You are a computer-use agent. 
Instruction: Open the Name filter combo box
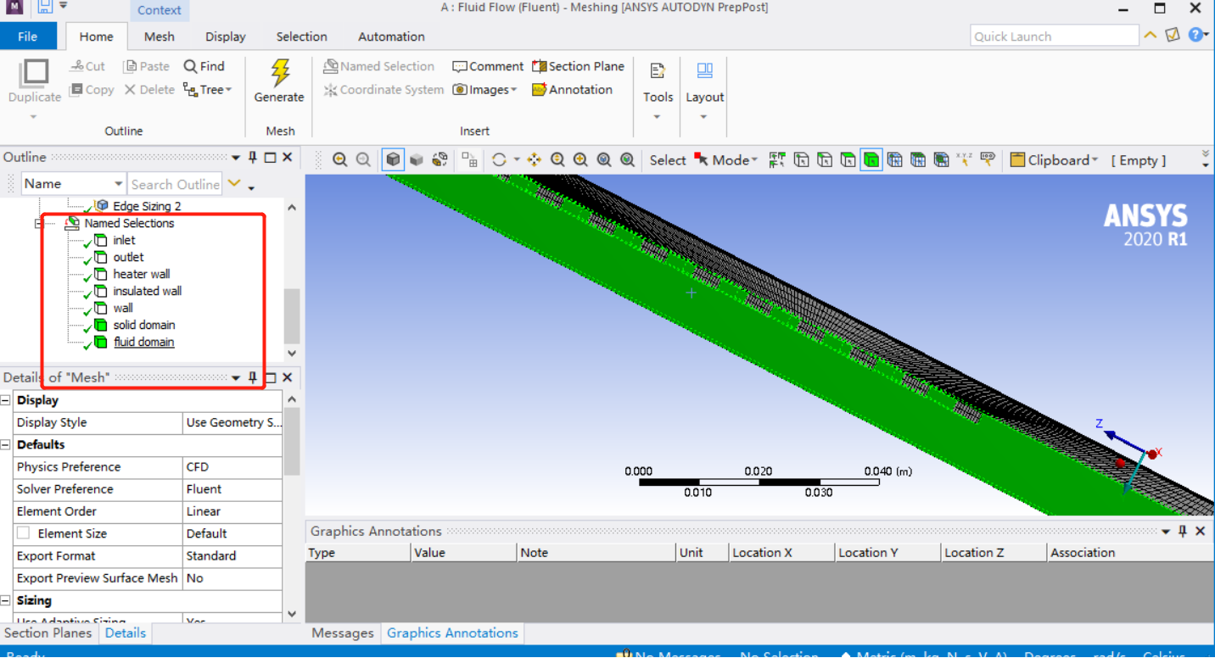73,184
